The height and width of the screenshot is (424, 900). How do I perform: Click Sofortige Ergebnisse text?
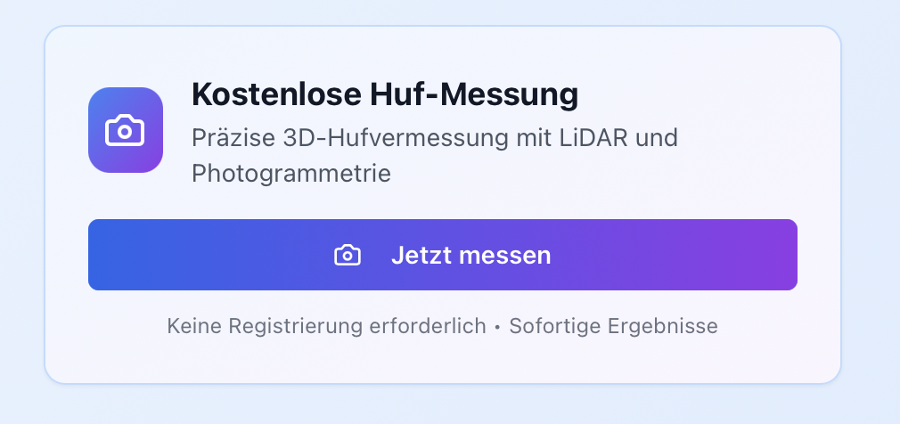point(613,326)
